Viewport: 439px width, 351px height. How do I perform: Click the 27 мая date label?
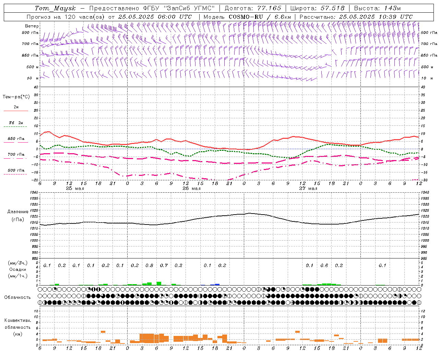(x=308, y=189)
